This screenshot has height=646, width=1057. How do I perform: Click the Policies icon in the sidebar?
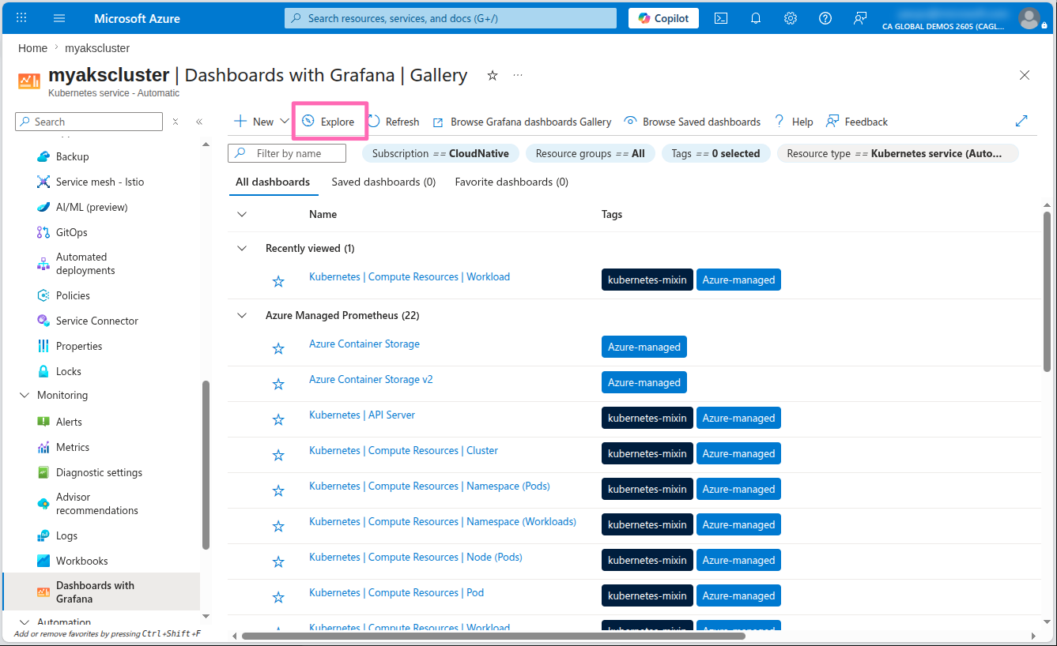coord(43,295)
